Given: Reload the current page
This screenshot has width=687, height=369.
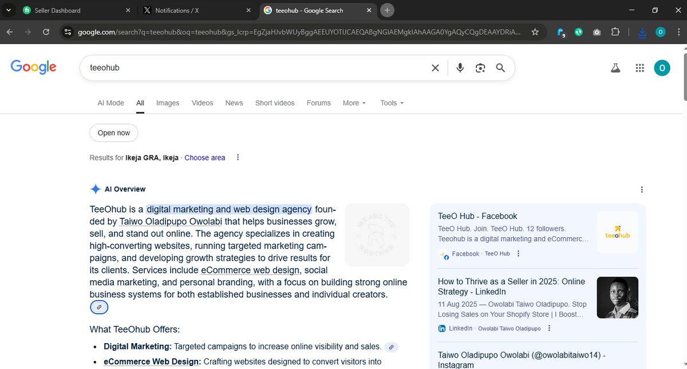Looking at the screenshot, I should [x=46, y=32].
